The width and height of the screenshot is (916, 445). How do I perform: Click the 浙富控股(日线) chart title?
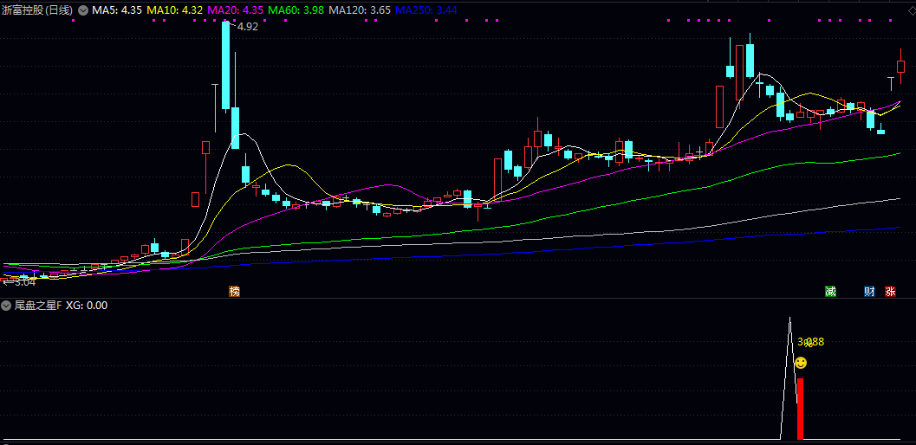[x=37, y=10]
